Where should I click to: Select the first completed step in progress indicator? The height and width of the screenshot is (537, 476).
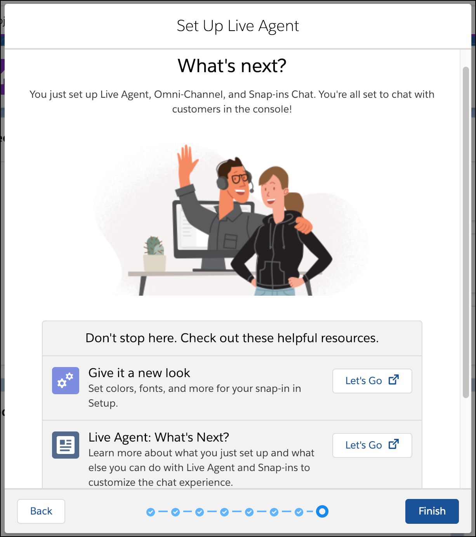click(x=151, y=512)
